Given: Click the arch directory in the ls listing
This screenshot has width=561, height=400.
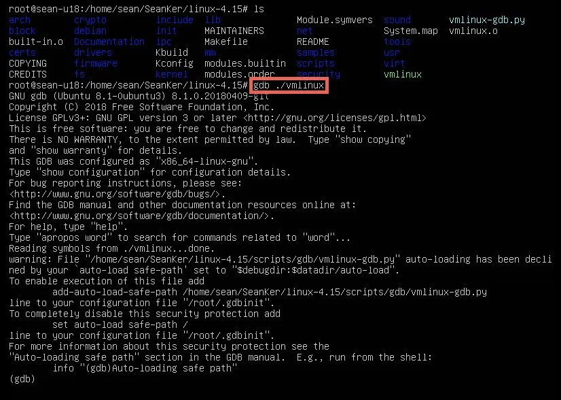Looking at the screenshot, I should pos(19,20).
